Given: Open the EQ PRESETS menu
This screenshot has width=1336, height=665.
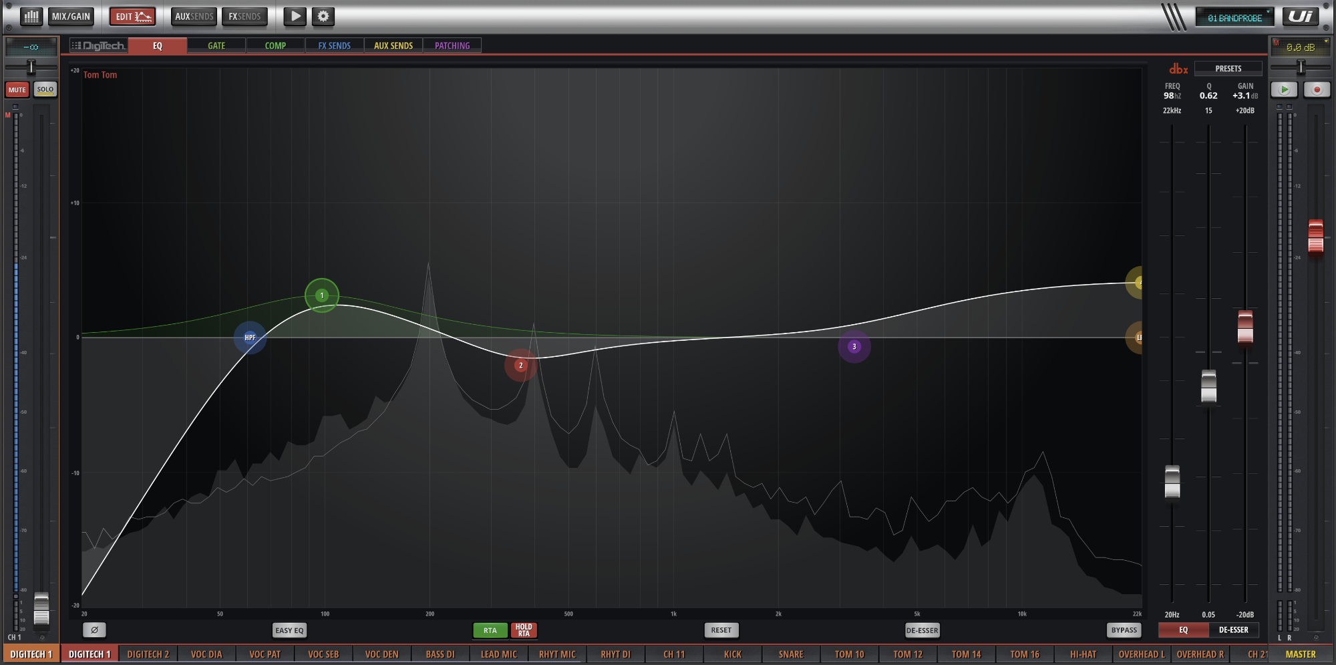Looking at the screenshot, I should click(x=1228, y=68).
